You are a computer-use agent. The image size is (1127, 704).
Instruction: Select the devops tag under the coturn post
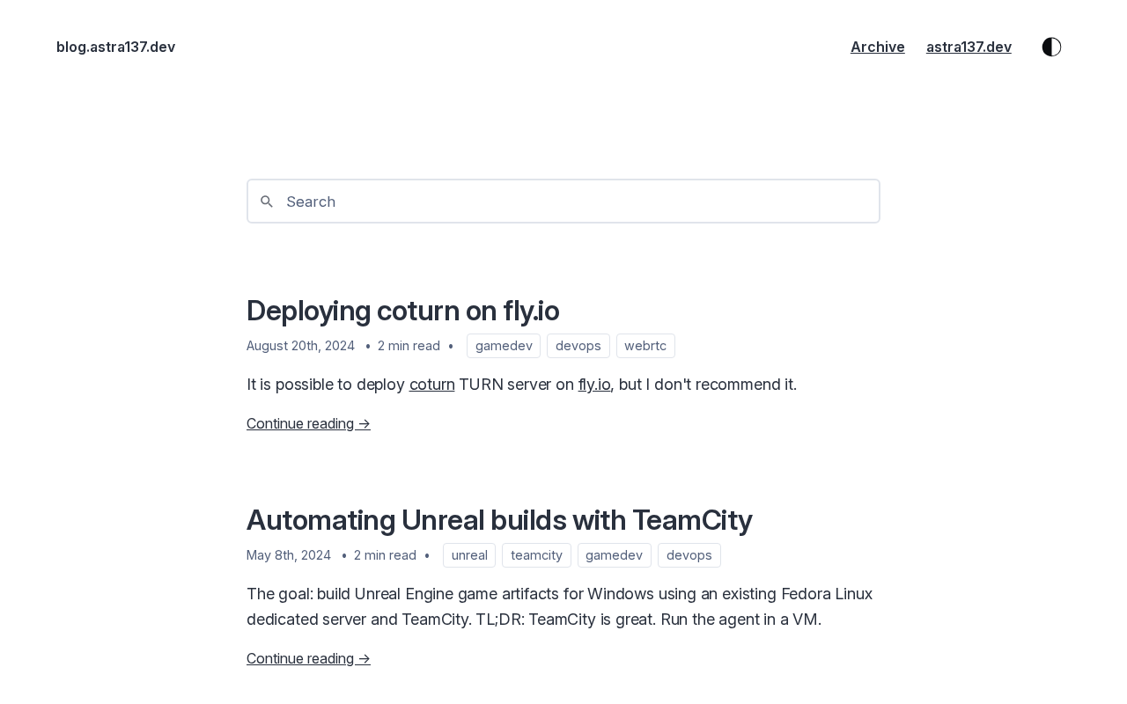tap(578, 346)
